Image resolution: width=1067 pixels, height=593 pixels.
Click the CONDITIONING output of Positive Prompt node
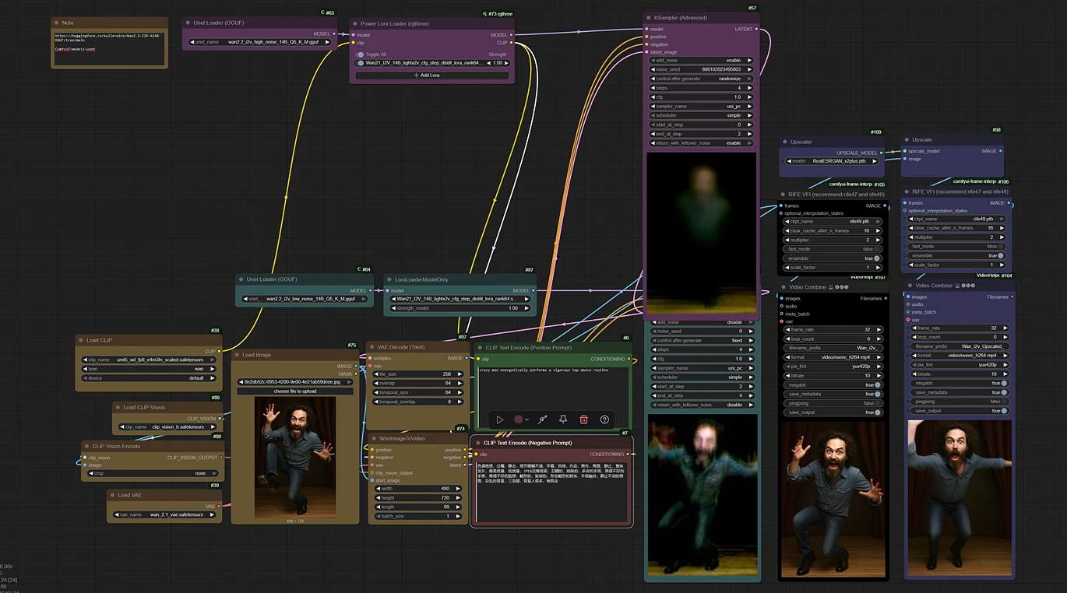(629, 359)
